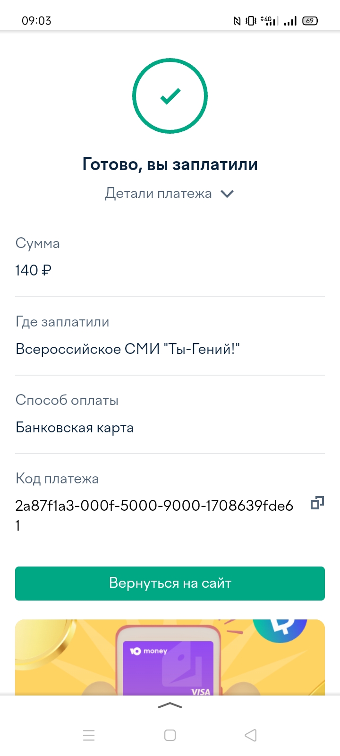
Task: Tap the NFC icon in status bar
Action: pyautogui.click(x=237, y=21)
